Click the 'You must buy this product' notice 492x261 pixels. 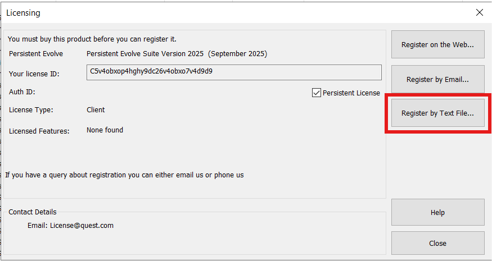(x=92, y=39)
